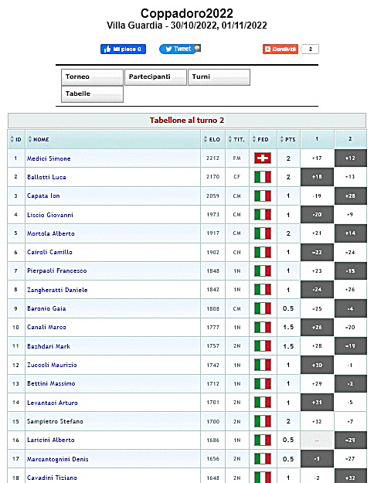Switch to the Turni tab
Screen dimensions: 374x483
(x=219, y=77)
